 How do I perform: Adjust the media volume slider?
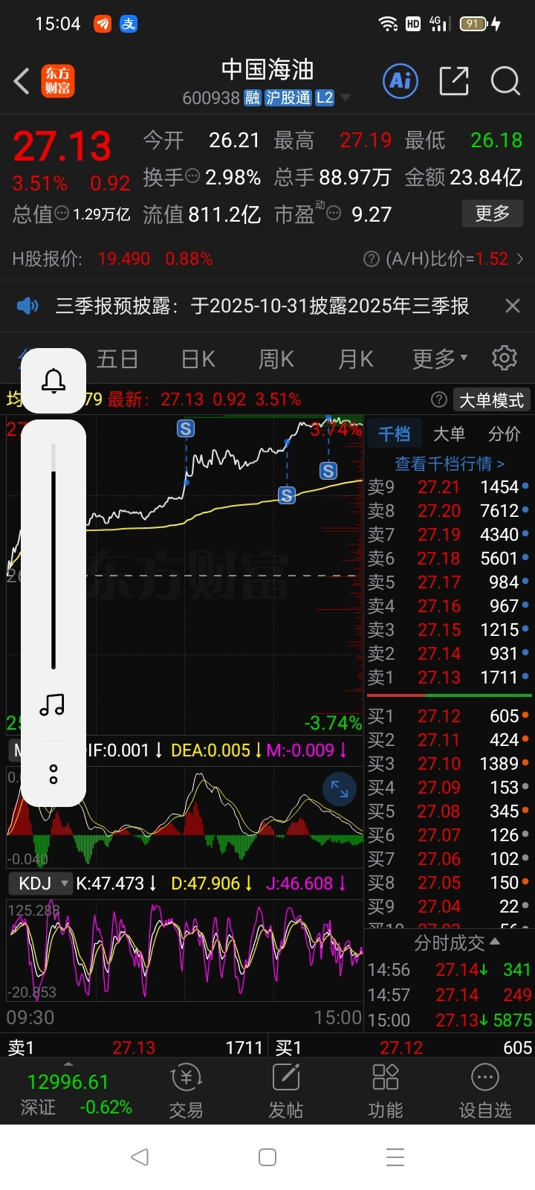(53, 556)
